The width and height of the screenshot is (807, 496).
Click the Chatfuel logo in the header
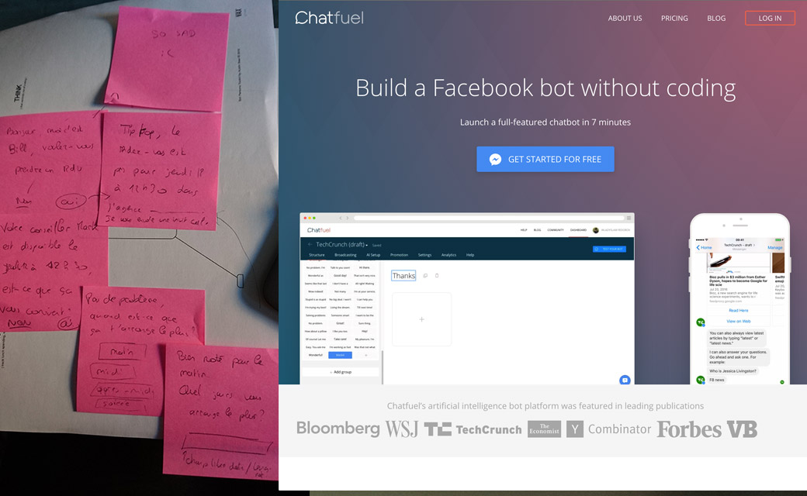click(x=329, y=17)
